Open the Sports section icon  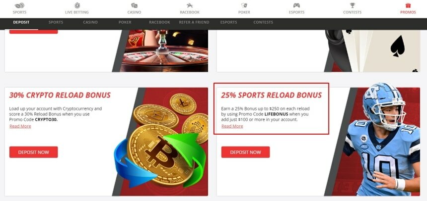(19, 5)
